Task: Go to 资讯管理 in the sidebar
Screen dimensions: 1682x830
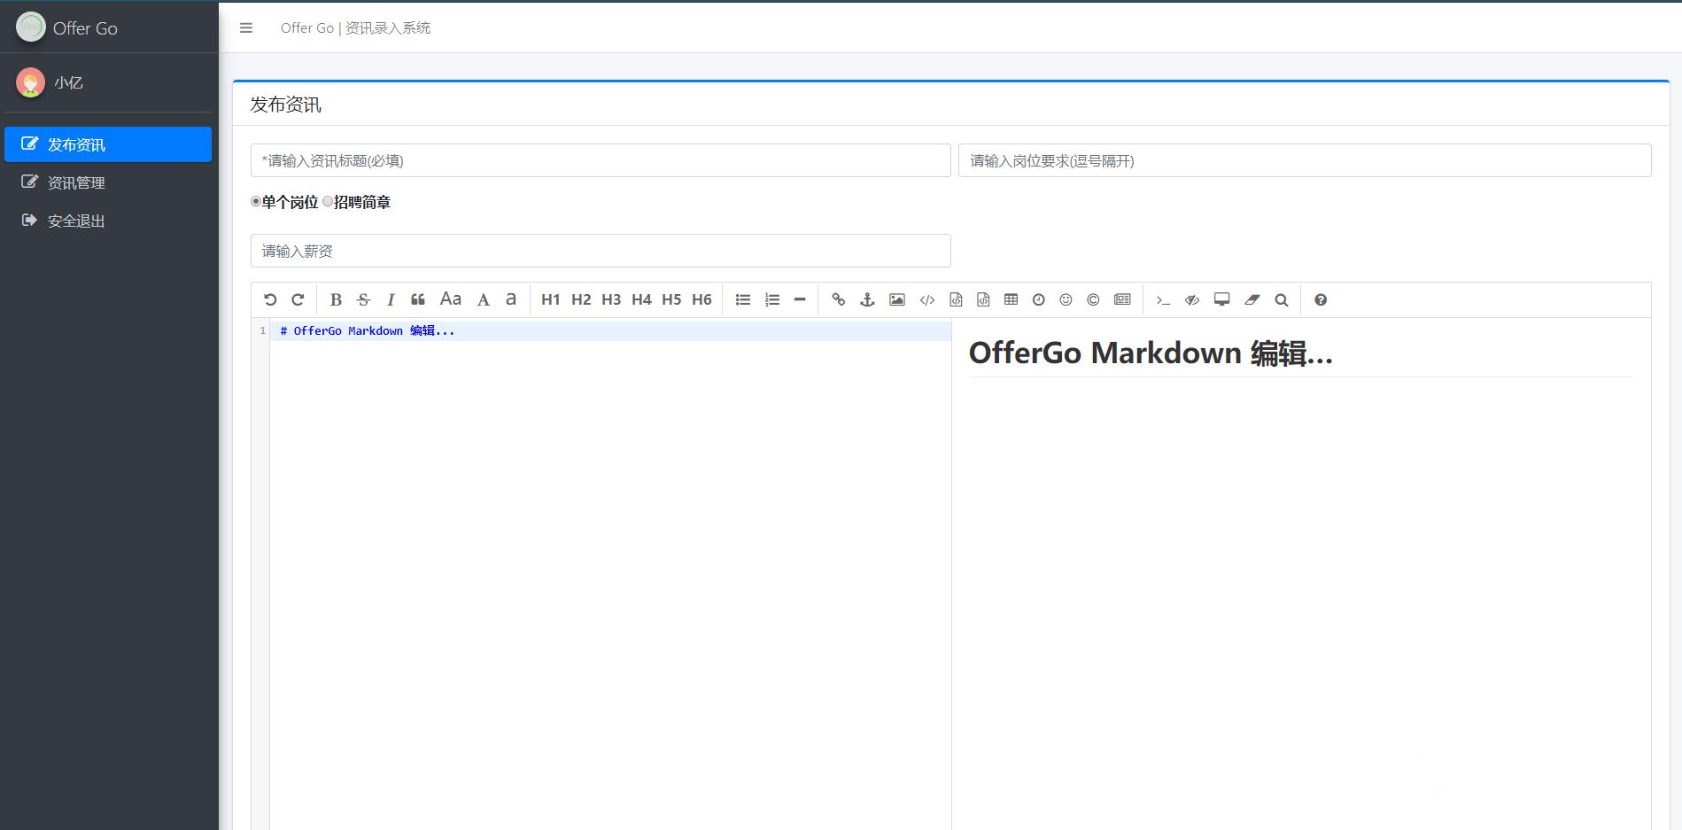Action: 108,182
